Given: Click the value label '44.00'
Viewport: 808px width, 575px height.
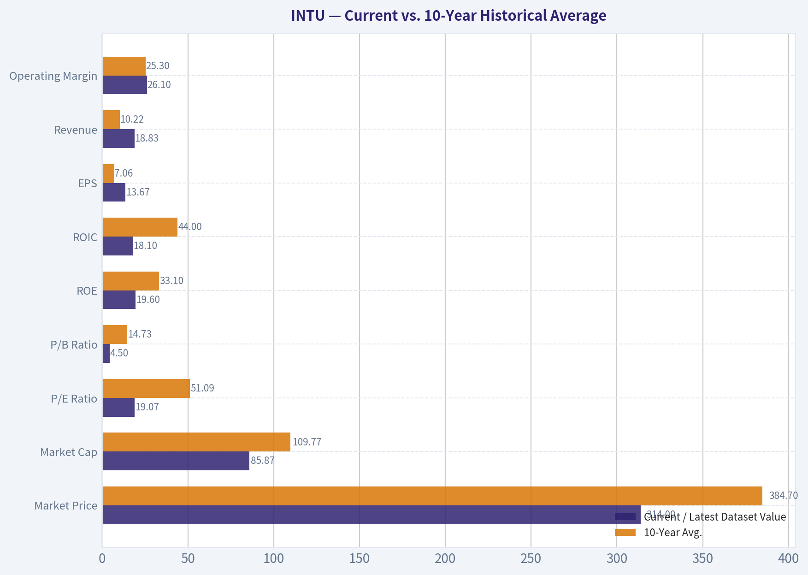Looking at the screenshot, I should [x=190, y=227].
